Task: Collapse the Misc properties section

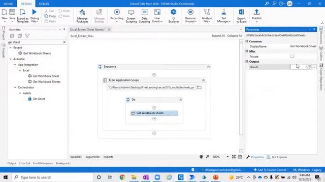Action: click(x=247, y=51)
